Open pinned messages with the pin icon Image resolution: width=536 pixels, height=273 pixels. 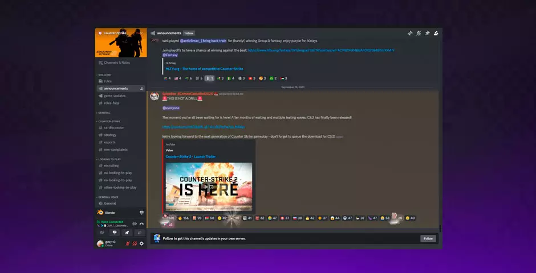tap(427, 33)
